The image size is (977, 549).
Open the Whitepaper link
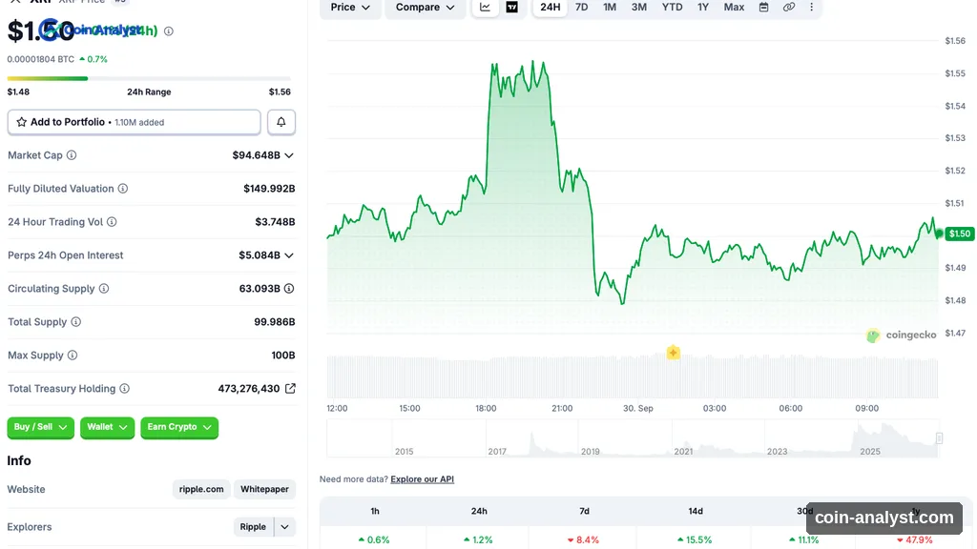tap(264, 489)
